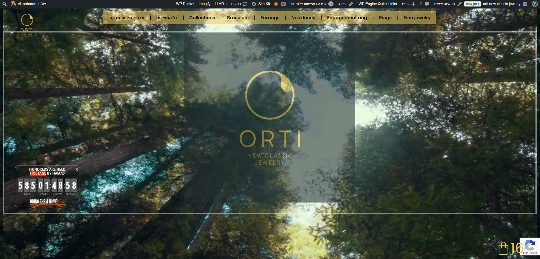540x259 pixels.
Task: Click HUNDREDS ARE HELD HOSTAGE headline
Action: [47, 171]
